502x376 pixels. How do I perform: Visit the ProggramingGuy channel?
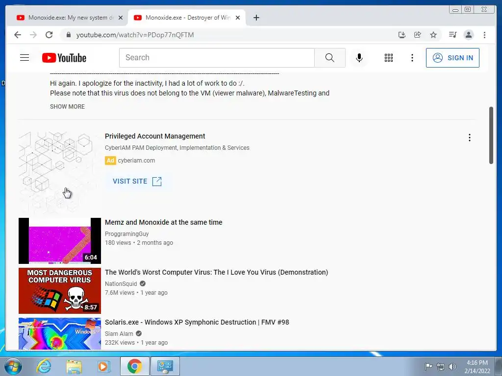tap(127, 234)
